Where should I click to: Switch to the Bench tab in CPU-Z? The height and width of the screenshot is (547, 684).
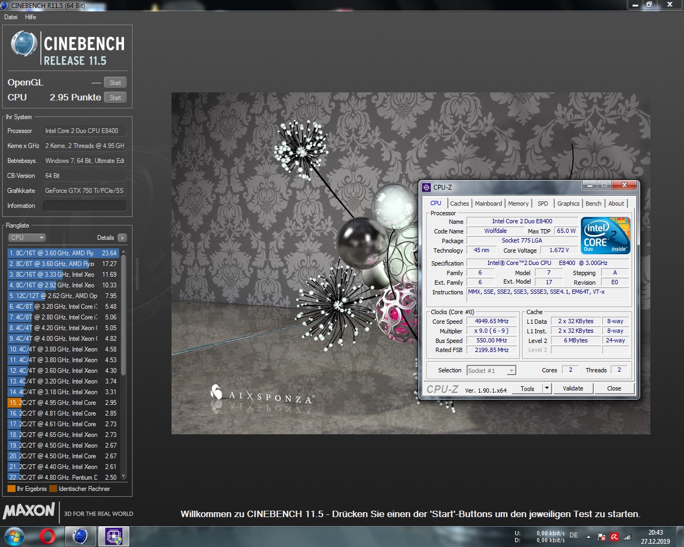point(593,204)
